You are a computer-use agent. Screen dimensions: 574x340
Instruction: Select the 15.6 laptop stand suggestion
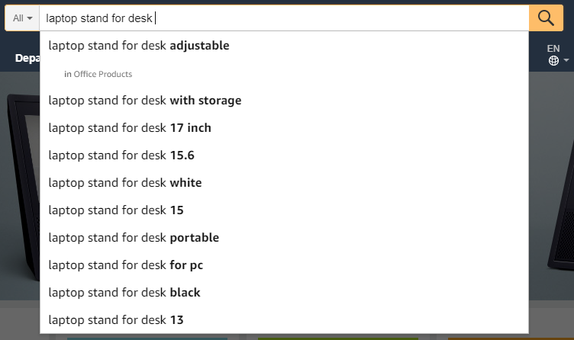(121, 155)
